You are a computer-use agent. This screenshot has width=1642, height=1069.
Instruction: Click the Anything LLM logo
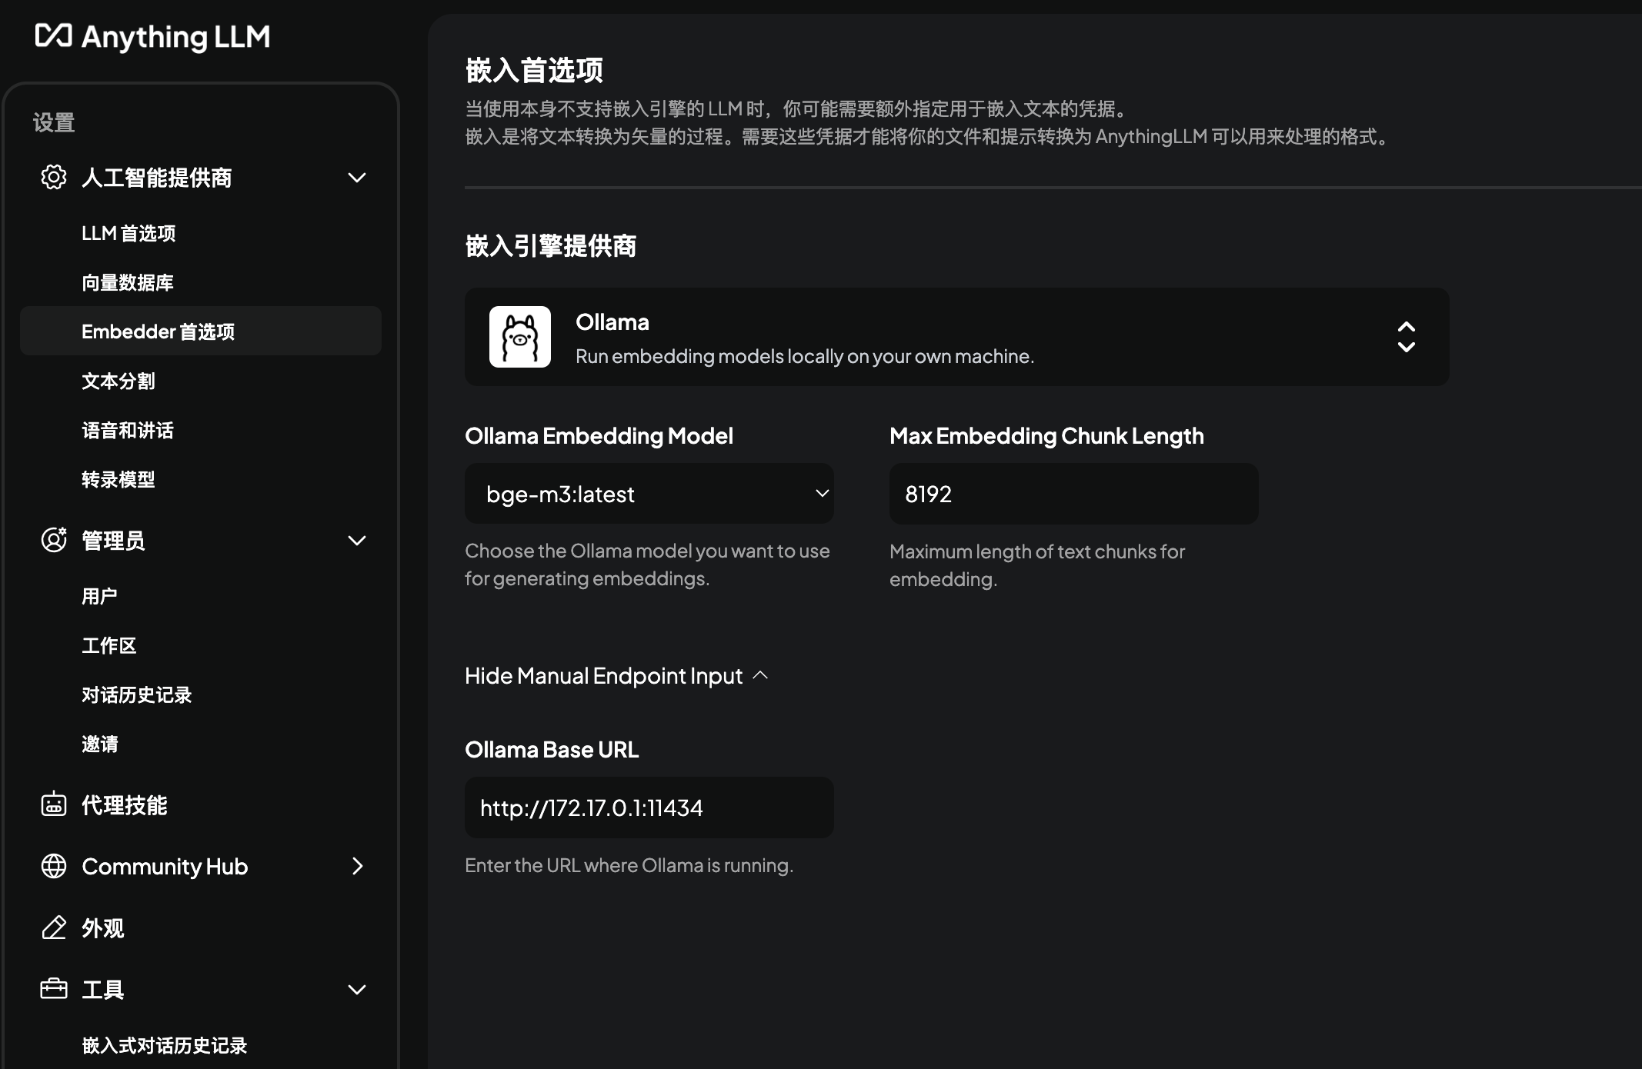(x=153, y=36)
